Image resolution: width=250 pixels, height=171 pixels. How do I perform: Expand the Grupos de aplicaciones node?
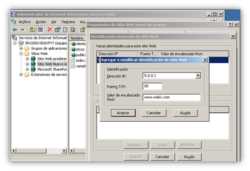tap(21, 48)
